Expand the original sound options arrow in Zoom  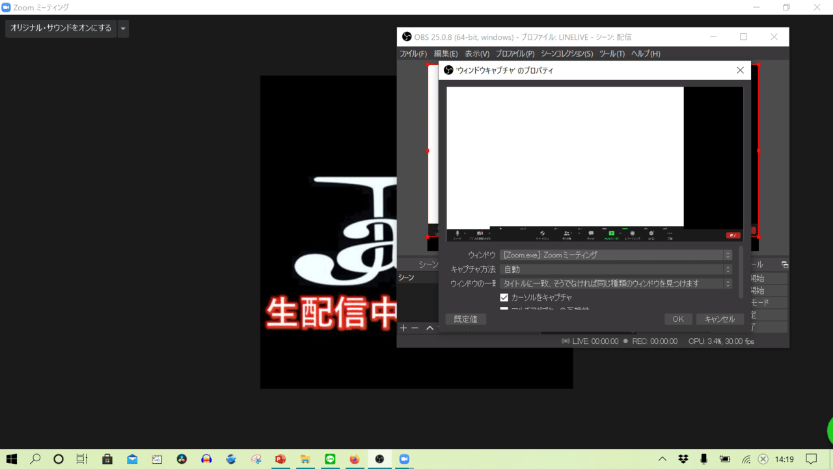(x=123, y=29)
